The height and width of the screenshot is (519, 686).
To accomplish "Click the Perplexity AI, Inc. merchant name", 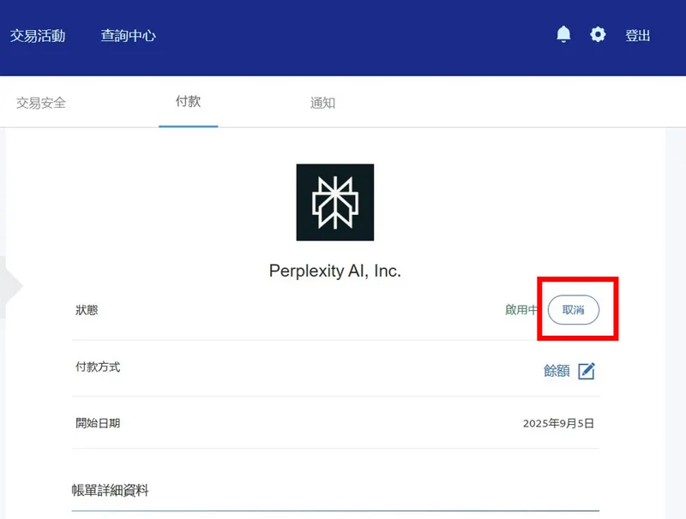I will pyautogui.click(x=335, y=271).
